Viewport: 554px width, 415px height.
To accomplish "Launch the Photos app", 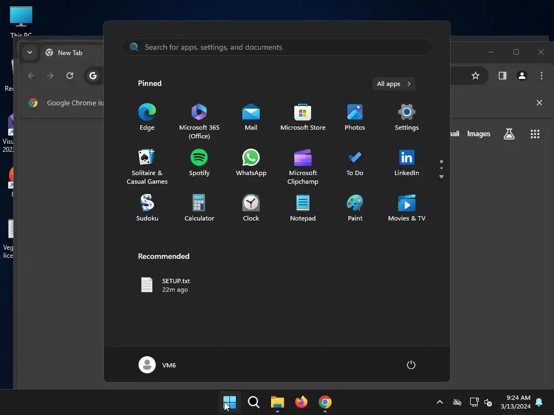I will coord(355,117).
